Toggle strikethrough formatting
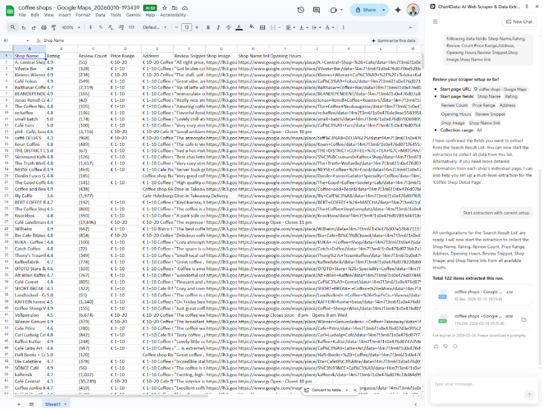548x411 pixels. [x=228, y=27]
